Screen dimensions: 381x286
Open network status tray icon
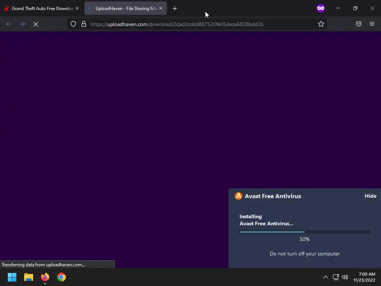click(x=336, y=277)
